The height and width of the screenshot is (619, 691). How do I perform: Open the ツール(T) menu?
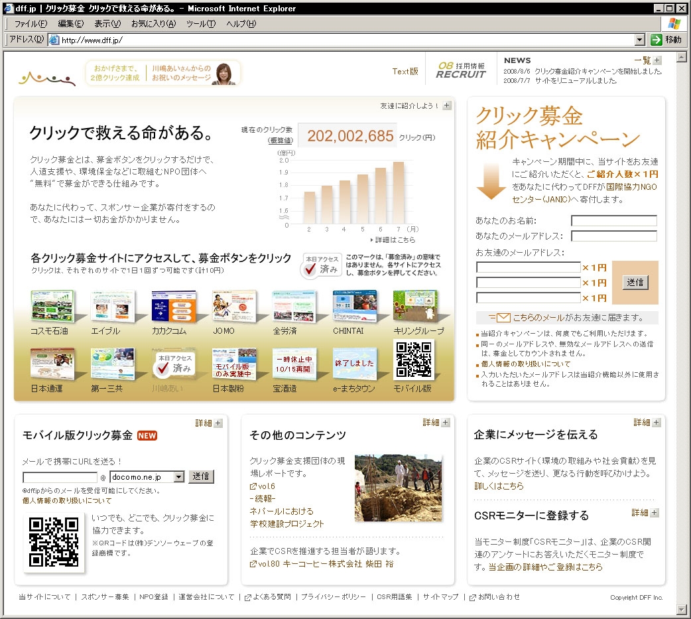click(x=201, y=24)
